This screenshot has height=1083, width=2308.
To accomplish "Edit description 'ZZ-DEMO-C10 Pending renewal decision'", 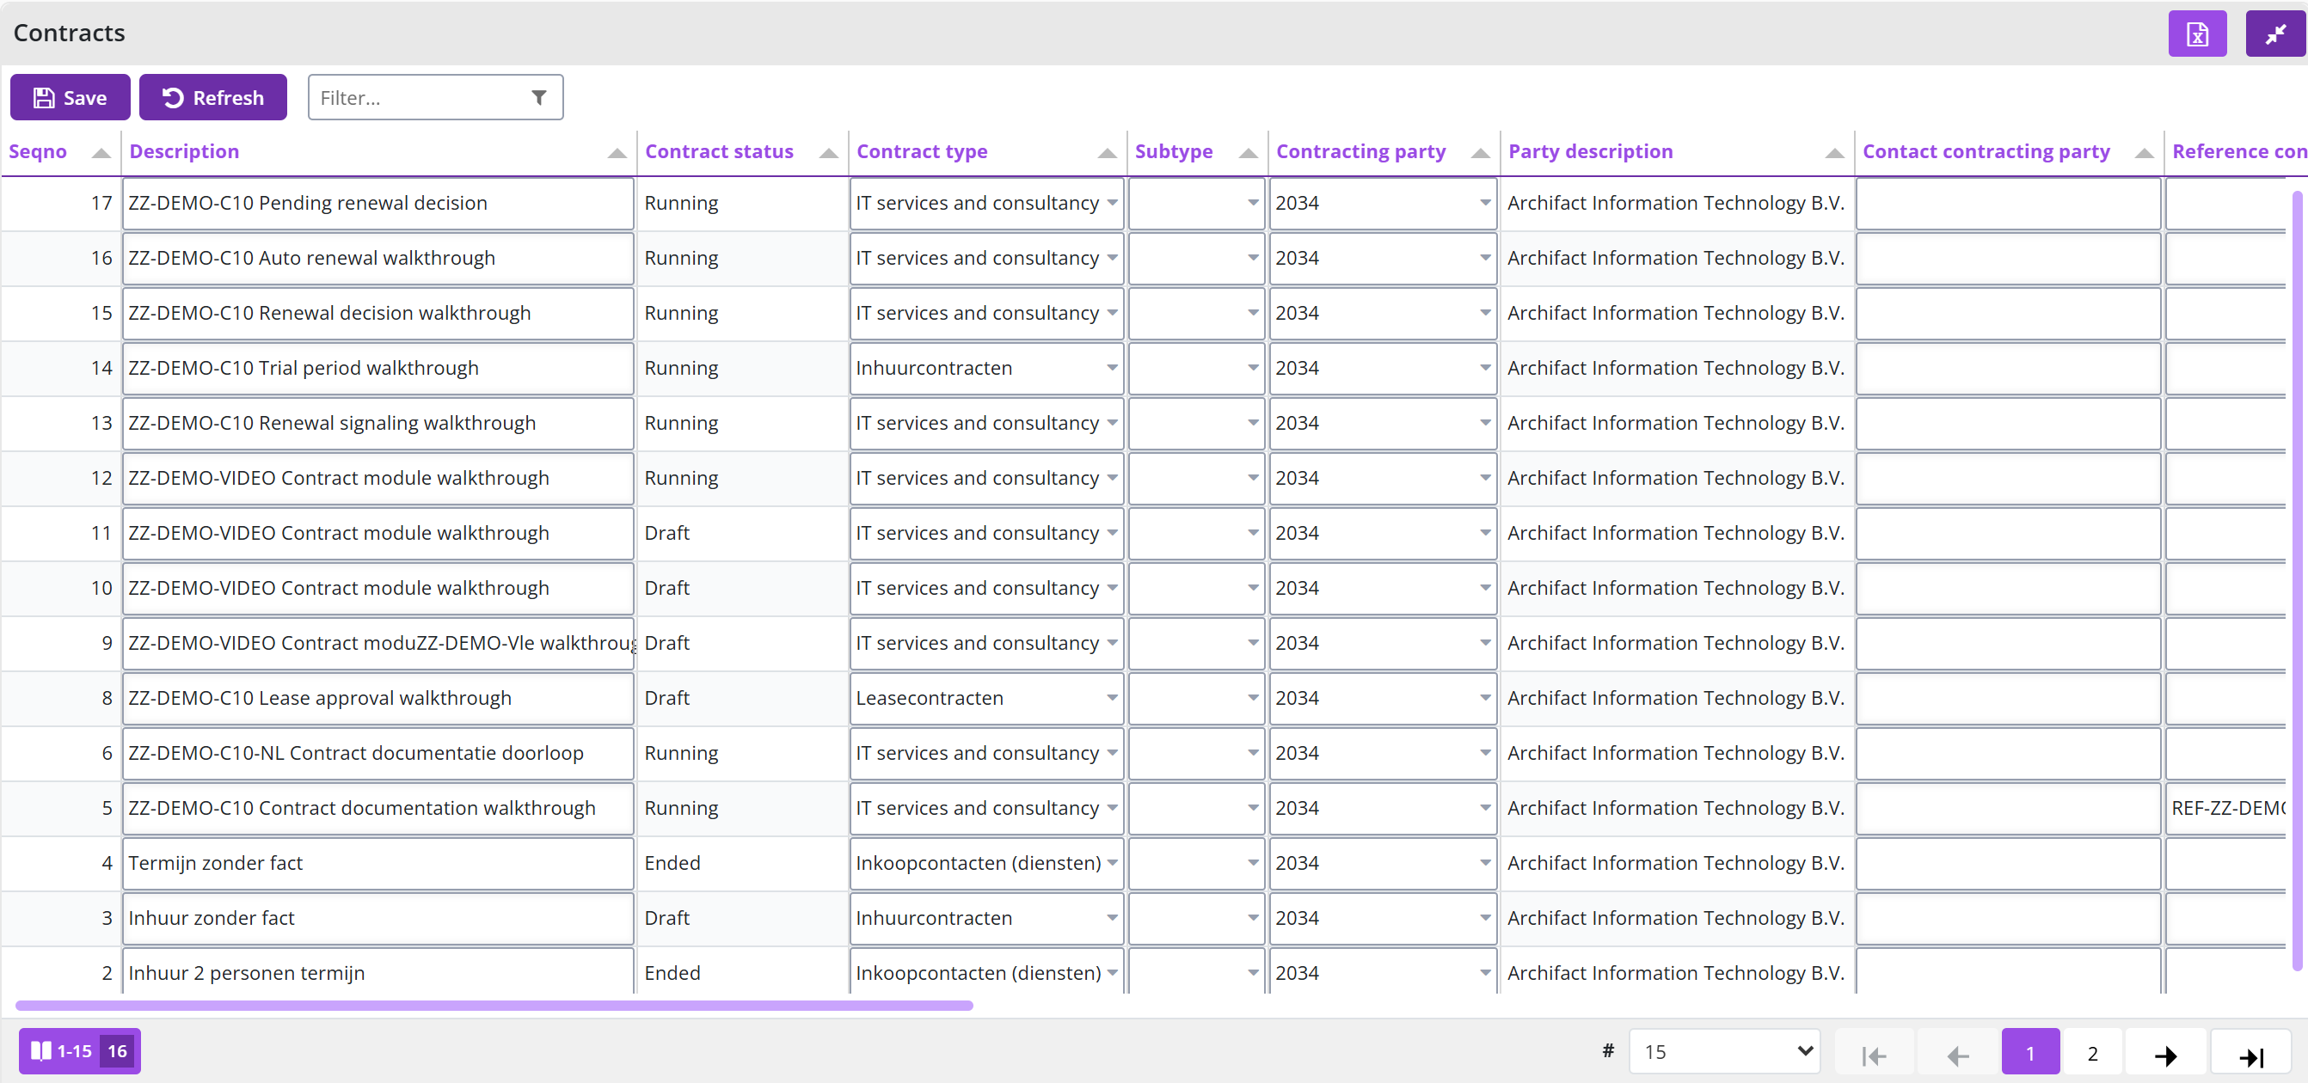I will pyautogui.click(x=378, y=204).
